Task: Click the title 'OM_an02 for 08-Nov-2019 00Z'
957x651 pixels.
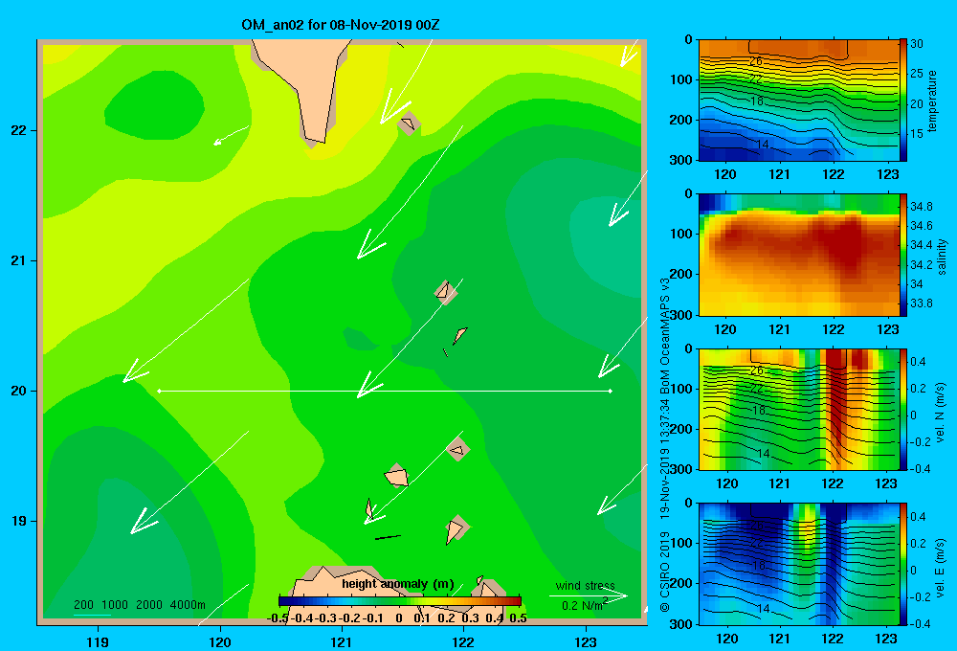Action: coord(341,25)
